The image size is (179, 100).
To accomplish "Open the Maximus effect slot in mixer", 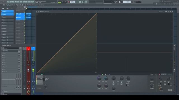I will coord(10,51).
